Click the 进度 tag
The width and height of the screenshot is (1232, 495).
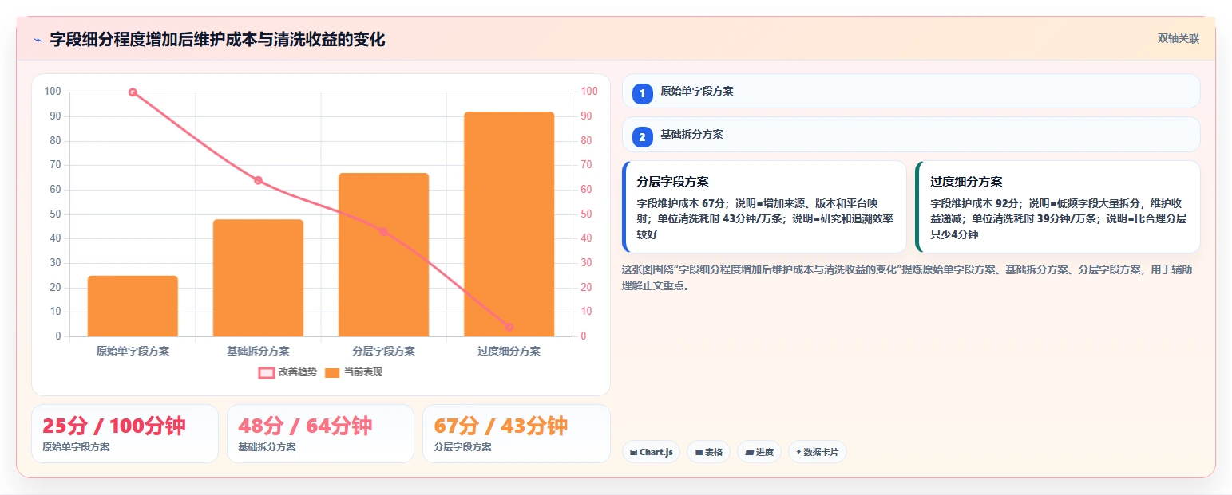[x=759, y=452]
